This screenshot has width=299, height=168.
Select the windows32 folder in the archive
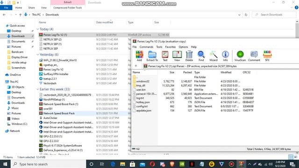click(x=142, y=81)
